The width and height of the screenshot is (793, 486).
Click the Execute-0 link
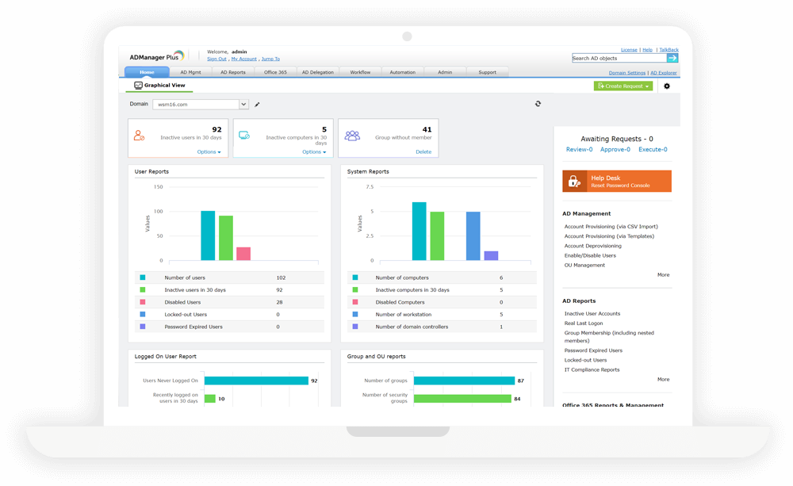653,149
